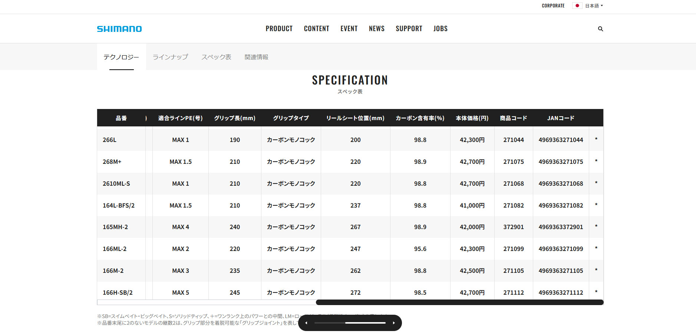Viewport: 696px width, 334px height.
Task: Select the テクノロジー tab
Action: pyautogui.click(x=121, y=57)
